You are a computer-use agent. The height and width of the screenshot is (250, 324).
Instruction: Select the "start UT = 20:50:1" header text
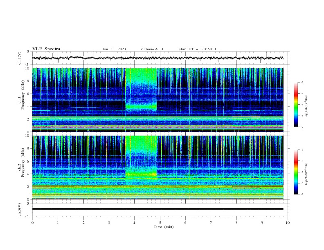(198, 49)
